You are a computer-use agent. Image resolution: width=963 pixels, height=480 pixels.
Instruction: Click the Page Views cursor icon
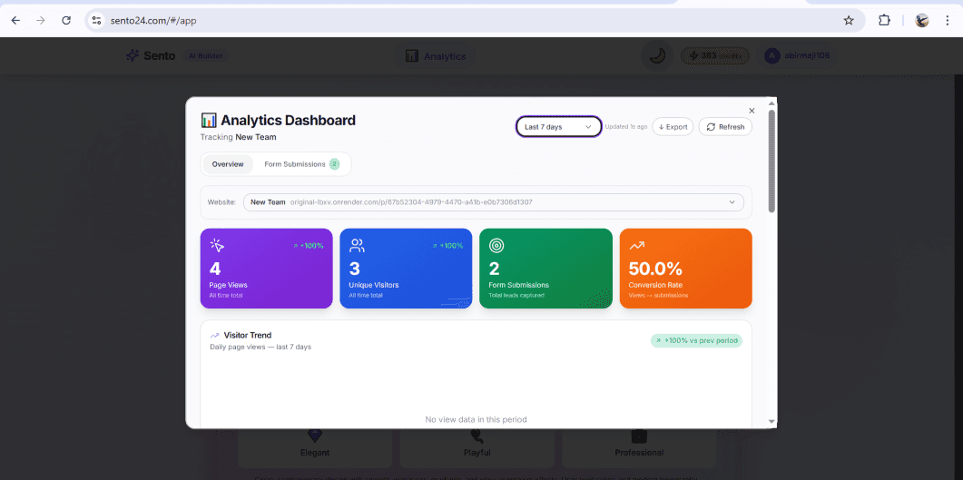[217, 245]
